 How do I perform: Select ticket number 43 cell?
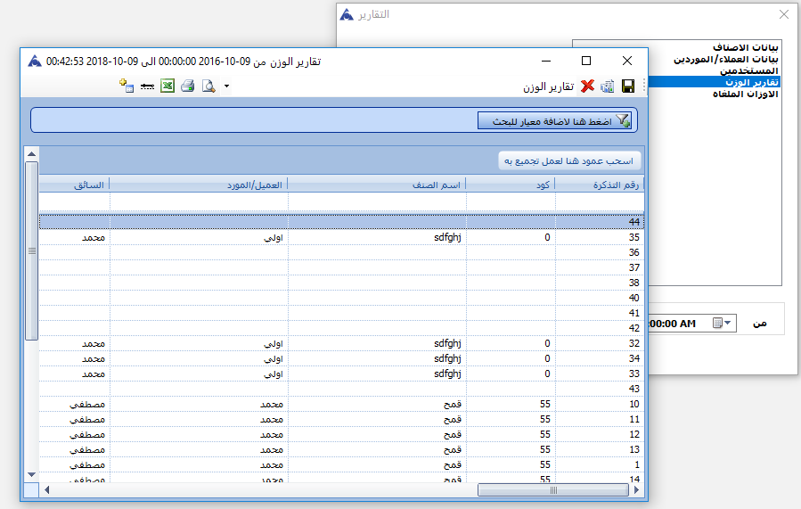click(600, 389)
